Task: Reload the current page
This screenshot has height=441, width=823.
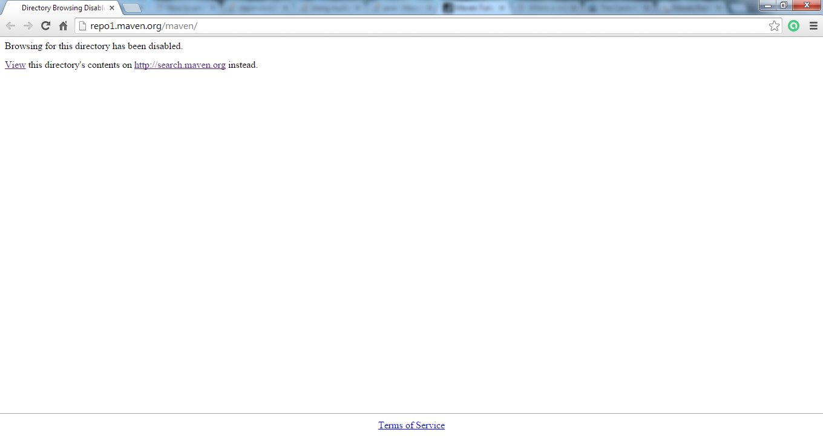Action: 45,26
